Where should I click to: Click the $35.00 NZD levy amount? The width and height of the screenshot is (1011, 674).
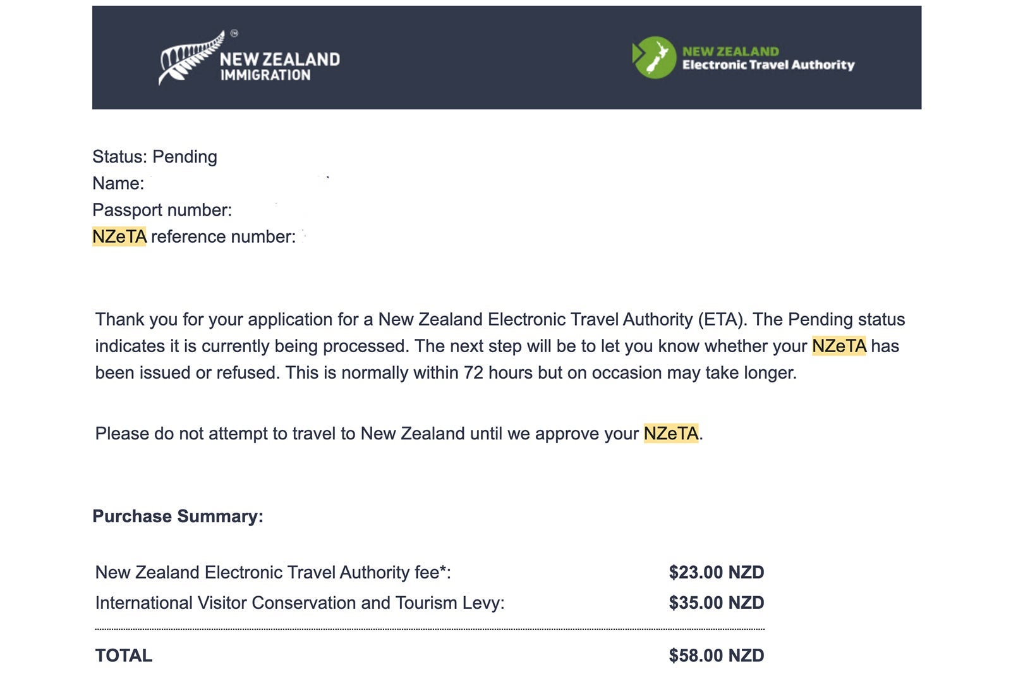pyautogui.click(x=716, y=603)
